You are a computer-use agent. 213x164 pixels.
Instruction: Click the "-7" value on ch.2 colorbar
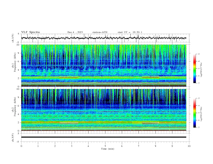[198, 127]
